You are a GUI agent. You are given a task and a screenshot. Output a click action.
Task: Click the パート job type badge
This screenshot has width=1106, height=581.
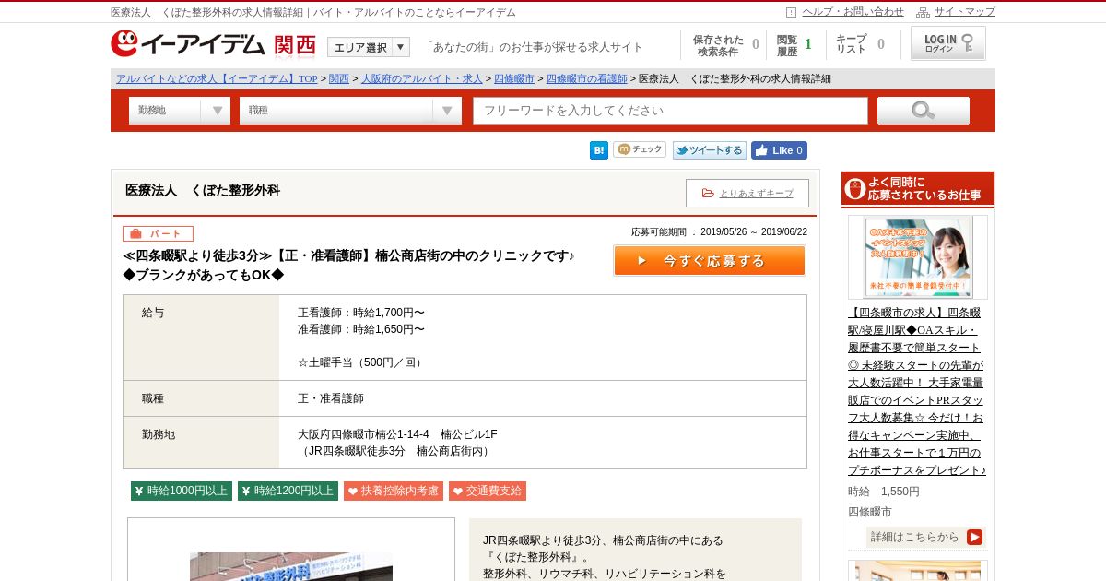tap(158, 234)
